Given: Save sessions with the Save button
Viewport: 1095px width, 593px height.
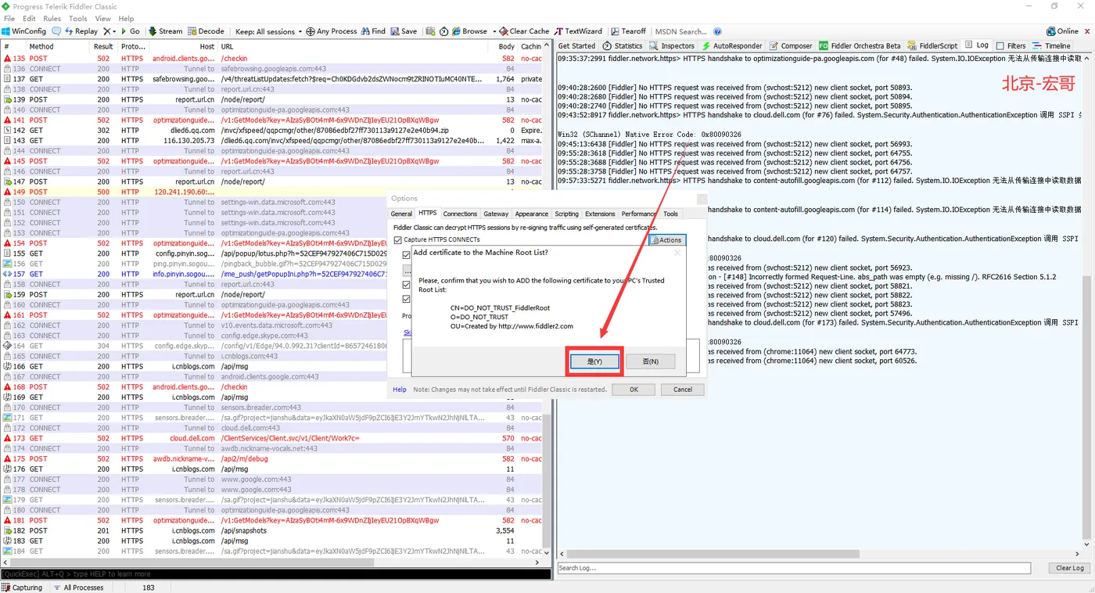Looking at the screenshot, I should (404, 31).
